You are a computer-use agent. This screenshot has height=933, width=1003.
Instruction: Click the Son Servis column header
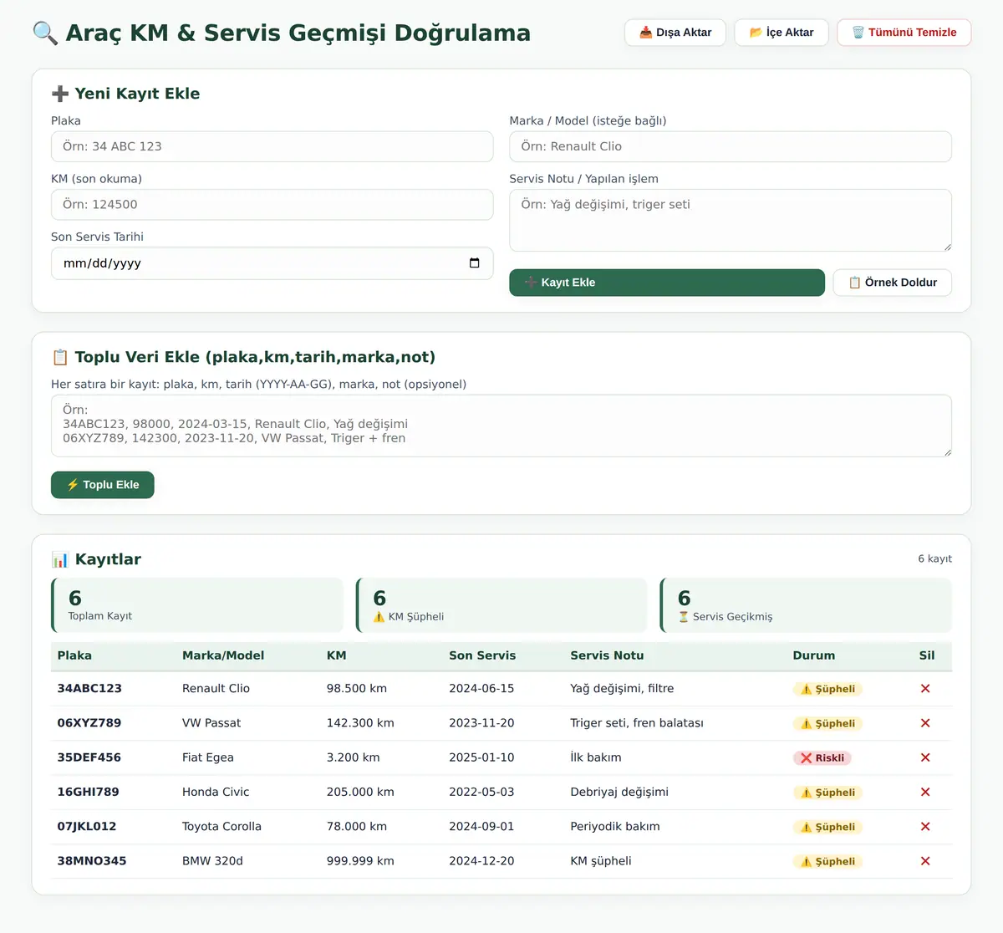point(482,656)
